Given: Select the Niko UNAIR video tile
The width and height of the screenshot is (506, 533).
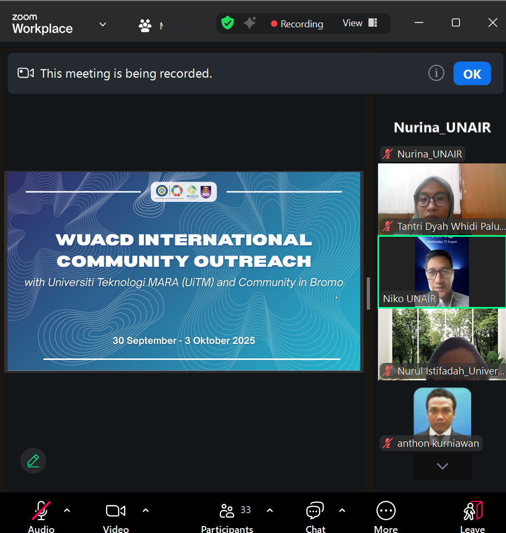Looking at the screenshot, I should [x=442, y=272].
